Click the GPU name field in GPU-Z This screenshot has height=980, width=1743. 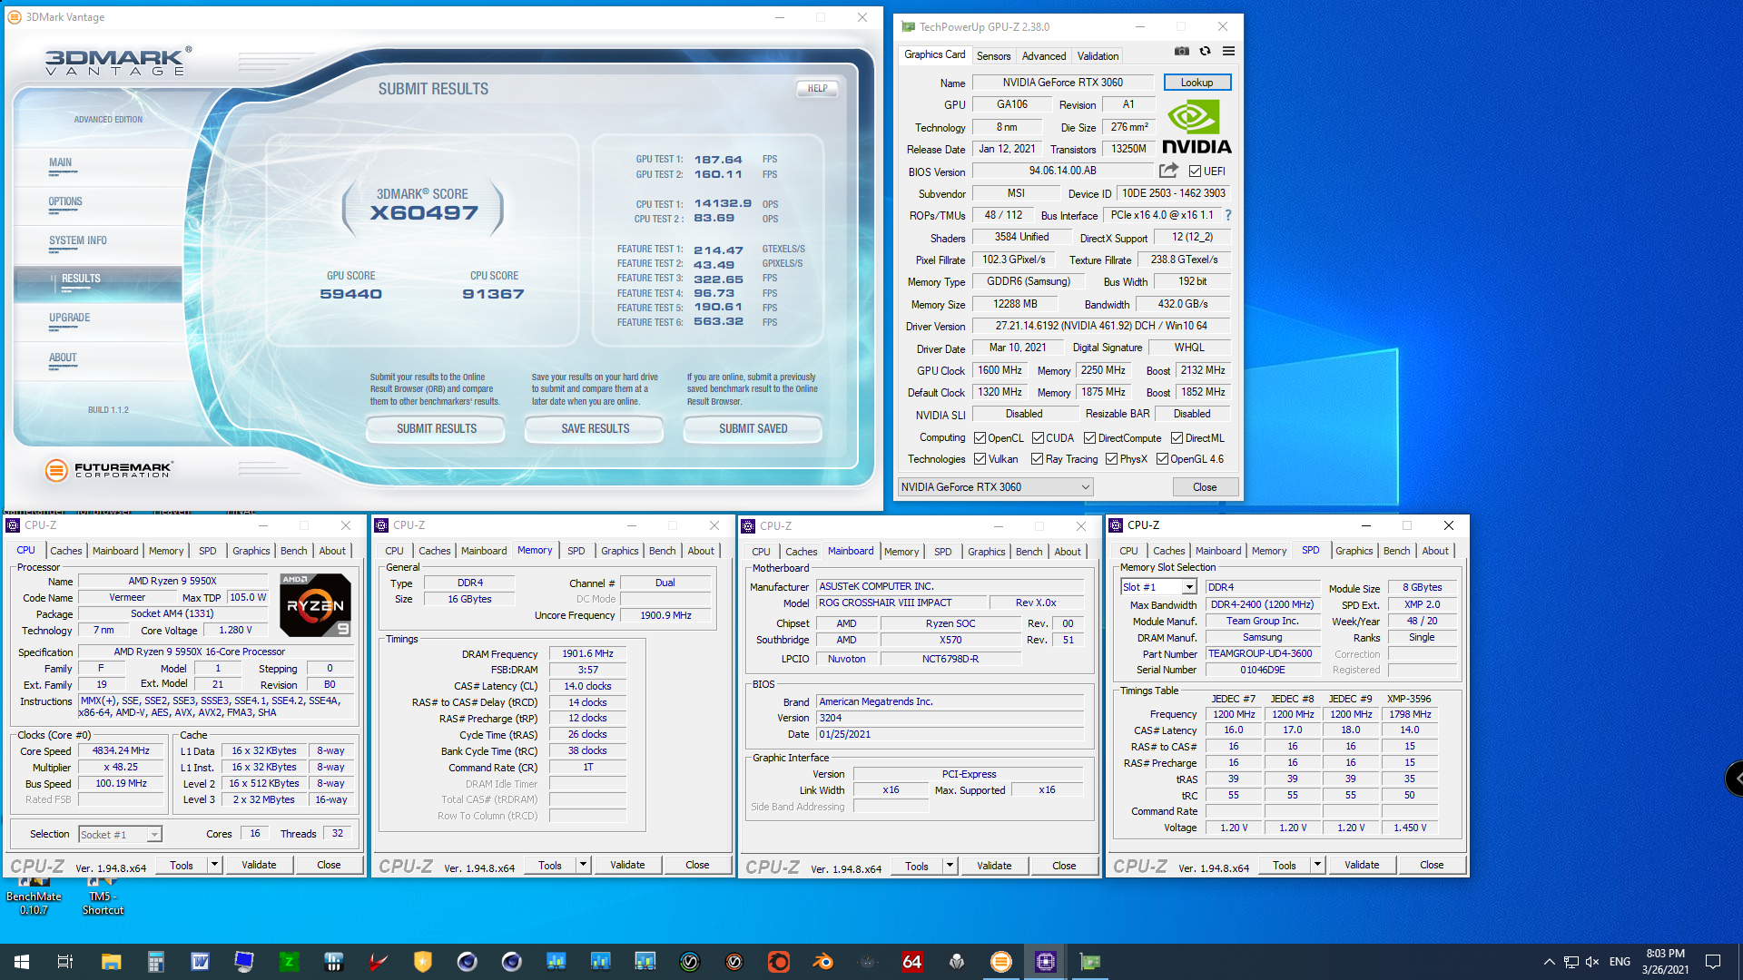(1062, 83)
